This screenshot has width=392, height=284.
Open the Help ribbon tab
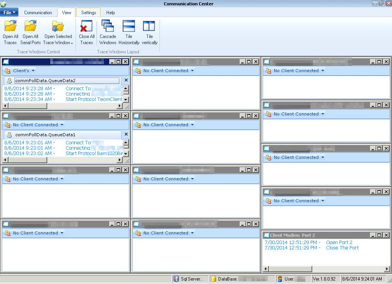[110, 13]
